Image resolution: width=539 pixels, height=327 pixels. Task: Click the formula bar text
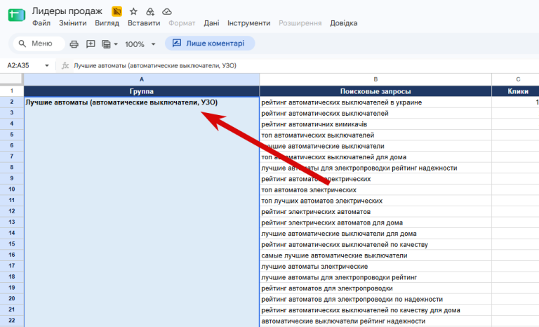point(155,65)
